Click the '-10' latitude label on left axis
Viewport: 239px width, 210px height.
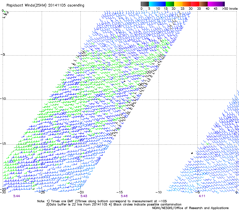pyautogui.click(x=3, y=99)
